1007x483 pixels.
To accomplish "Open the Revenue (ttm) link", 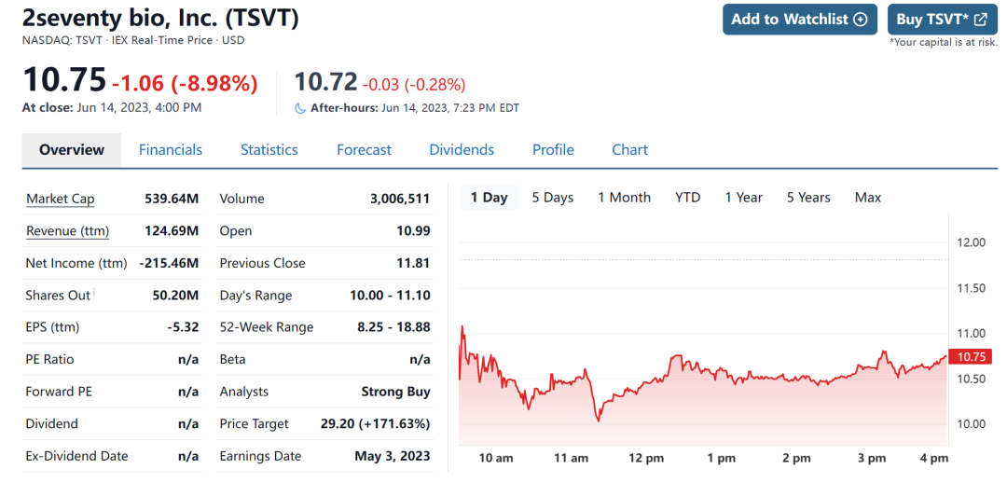I will [x=67, y=231].
